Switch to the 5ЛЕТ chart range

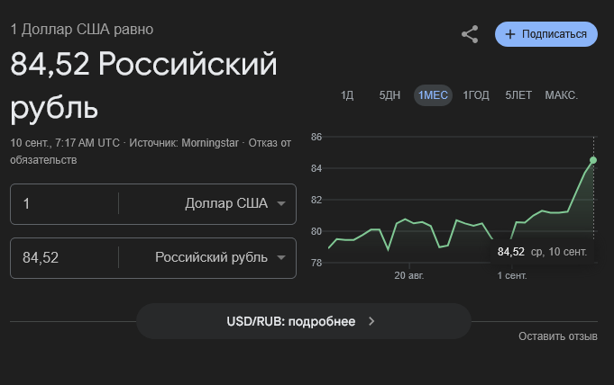(x=518, y=95)
